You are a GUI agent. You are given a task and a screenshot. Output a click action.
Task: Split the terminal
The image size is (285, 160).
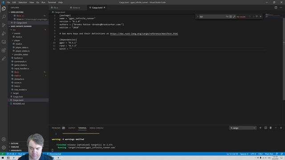pos(265,128)
